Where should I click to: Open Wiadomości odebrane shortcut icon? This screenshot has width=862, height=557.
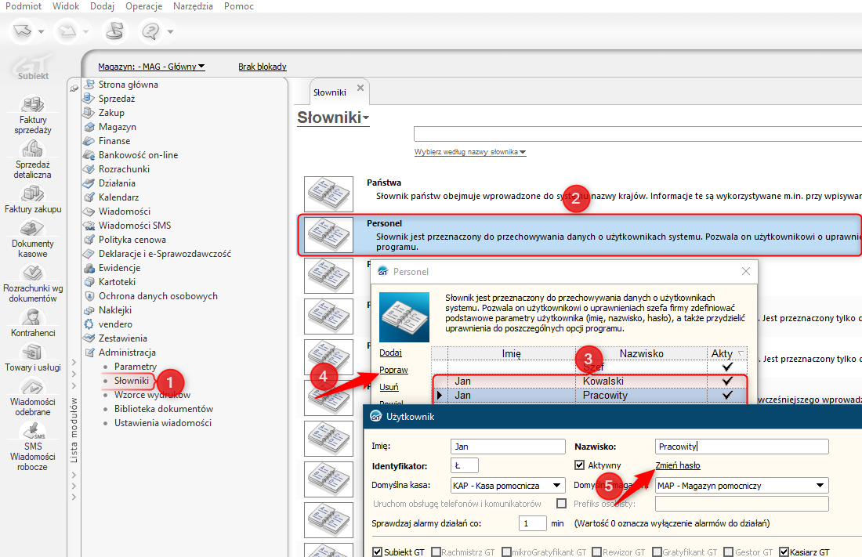(x=32, y=386)
